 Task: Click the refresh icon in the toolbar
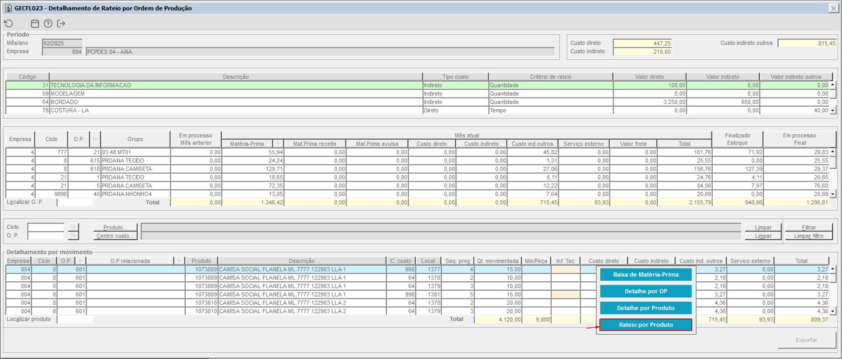[x=9, y=23]
